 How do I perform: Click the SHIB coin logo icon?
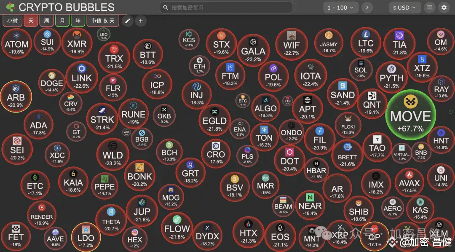pos(359,204)
